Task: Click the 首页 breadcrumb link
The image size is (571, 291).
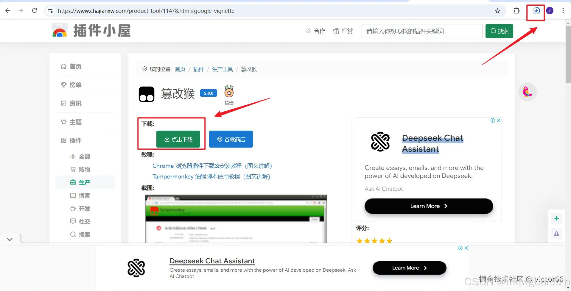Action: tap(180, 69)
